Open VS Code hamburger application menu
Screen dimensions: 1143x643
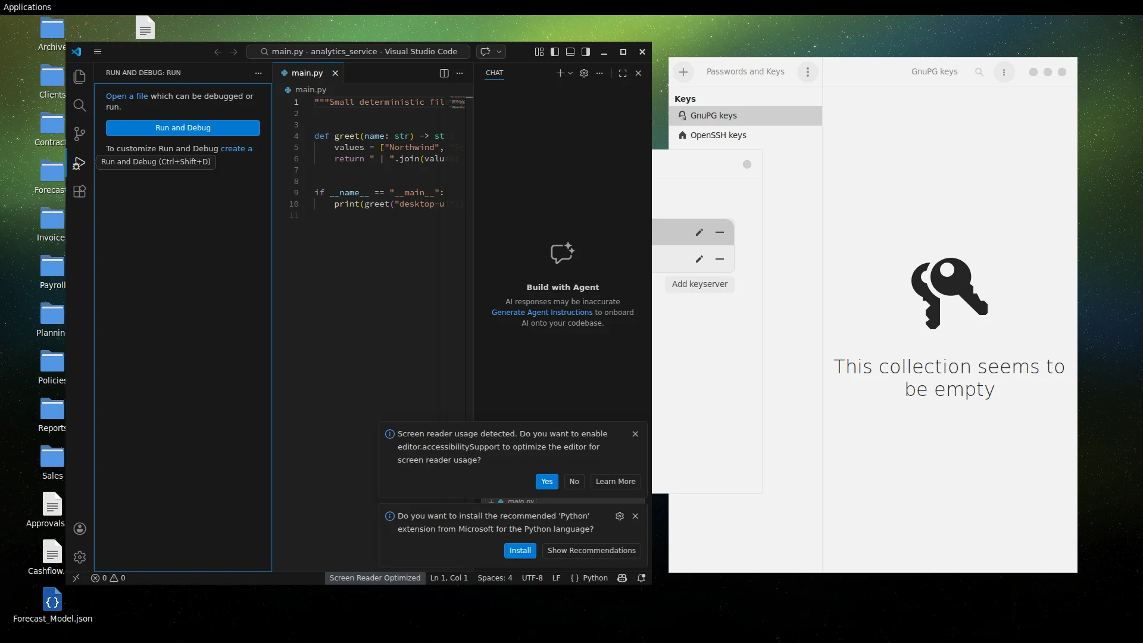(98, 52)
